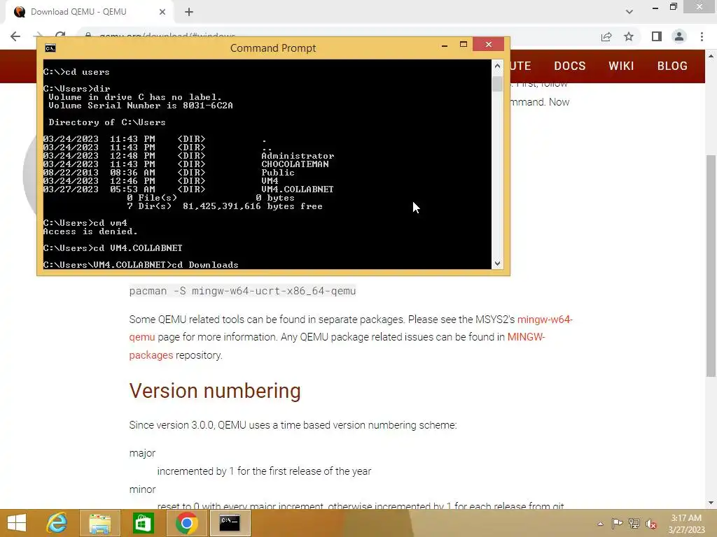
Task: Launch Internet Explorer from taskbar
Action: (57, 523)
